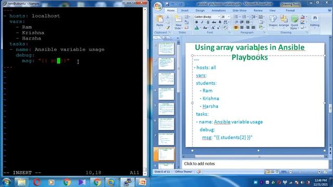The width and height of the screenshot is (333, 187).
Task: Open the Windows Start menu
Action: click(x=7, y=182)
